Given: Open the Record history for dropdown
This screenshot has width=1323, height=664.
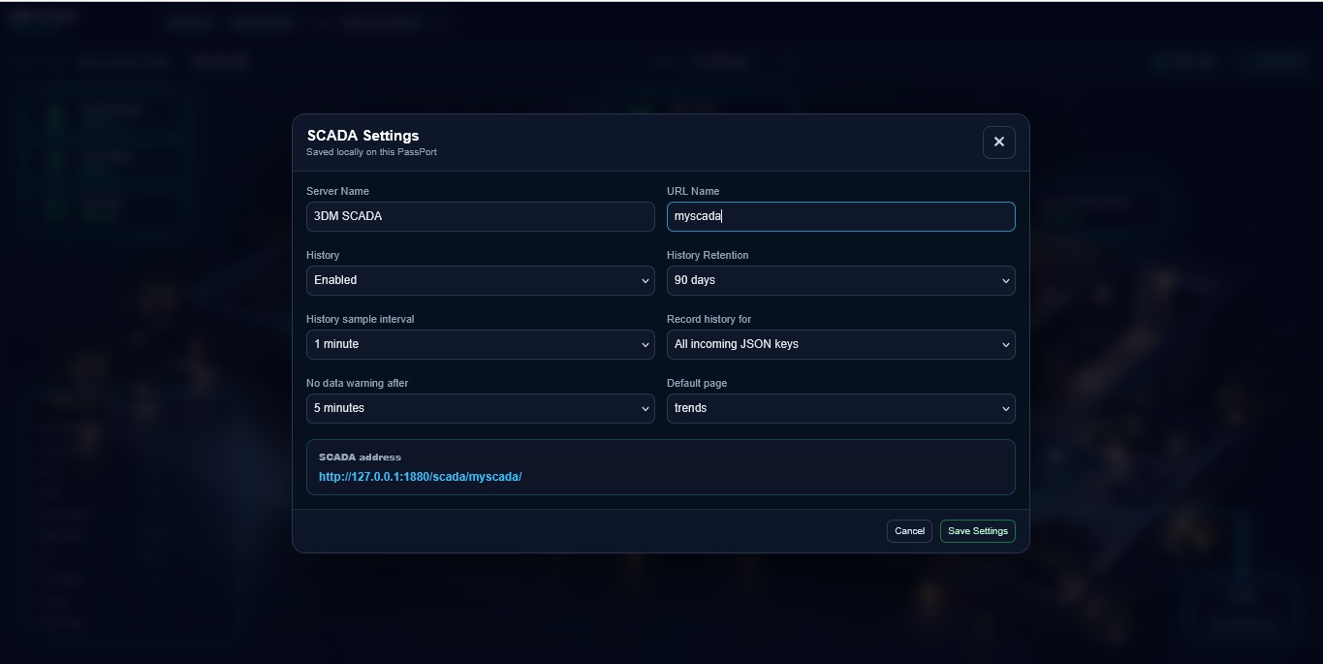Looking at the screenshot, I should pos(840,344).
